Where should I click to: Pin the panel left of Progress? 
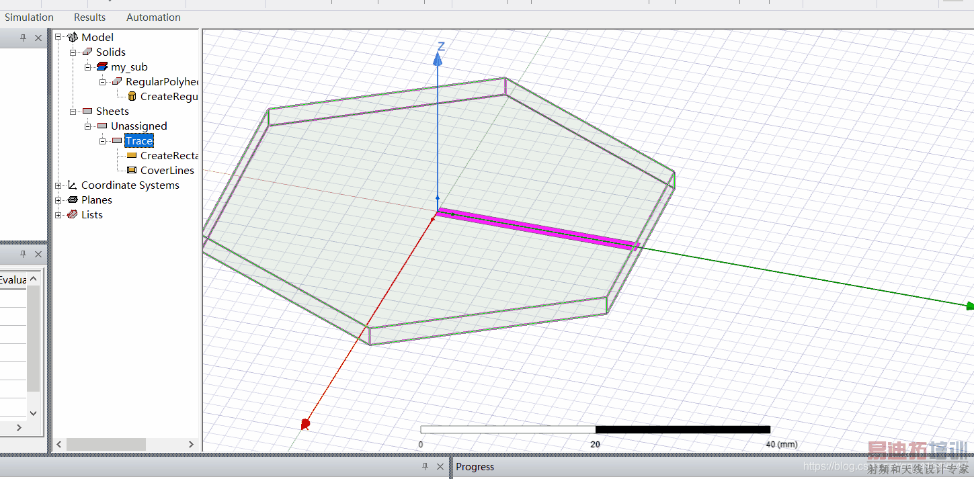point(425,466)
